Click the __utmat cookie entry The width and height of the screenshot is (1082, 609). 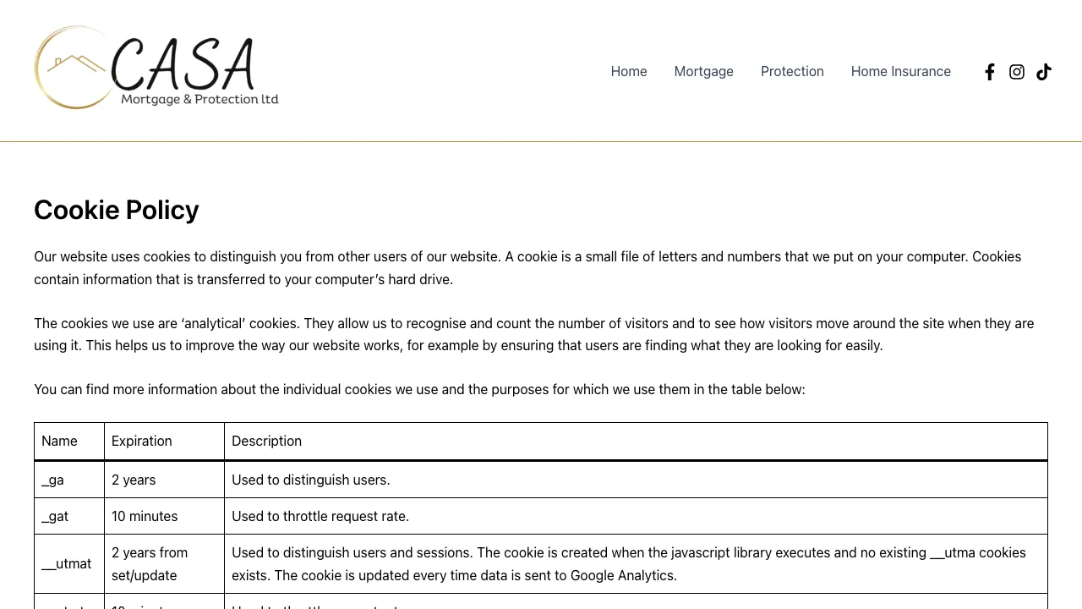coord(66,563)
